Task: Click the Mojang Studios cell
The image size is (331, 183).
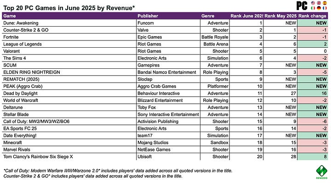Action: point(168,143)
